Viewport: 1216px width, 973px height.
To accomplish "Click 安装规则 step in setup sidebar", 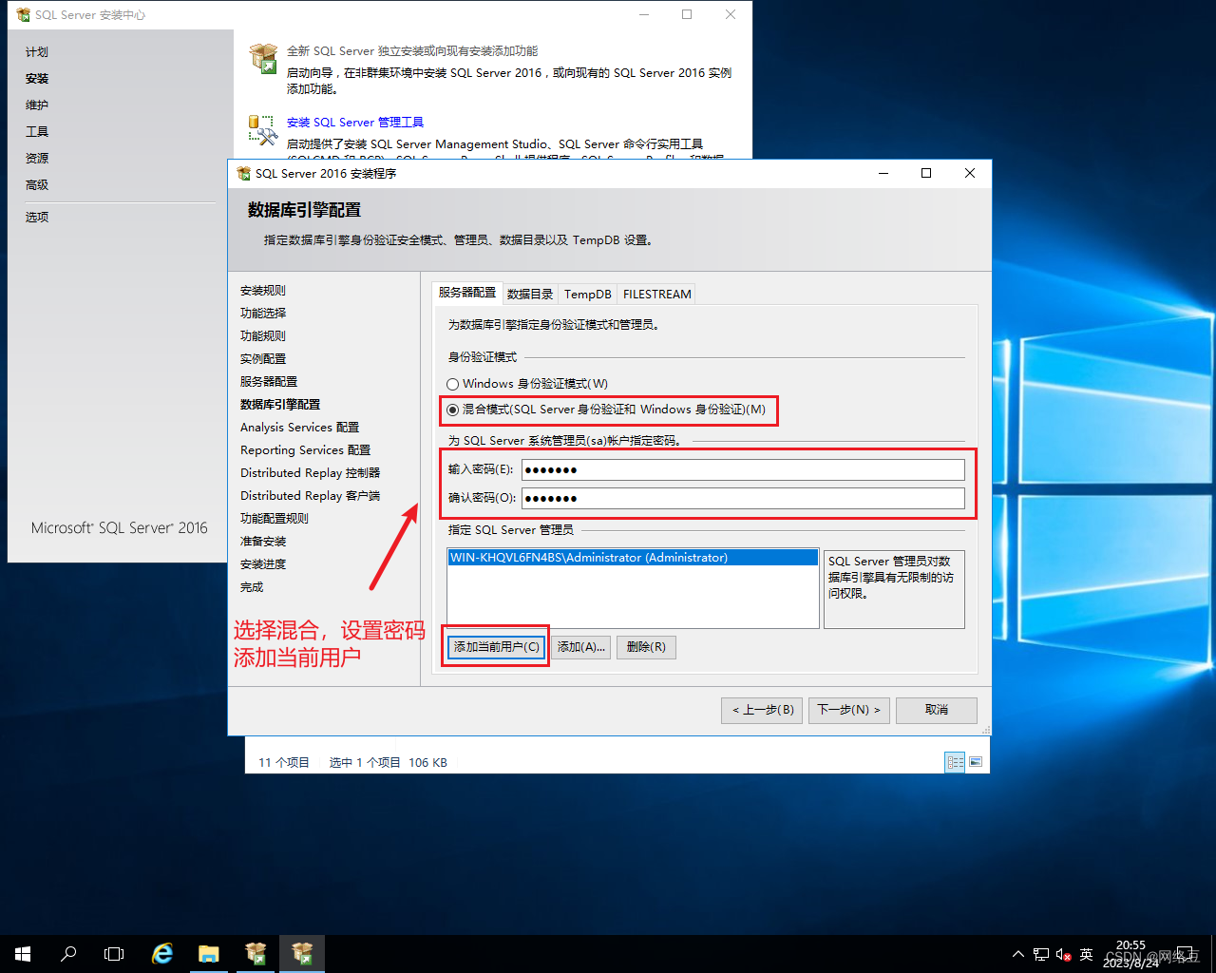I will tap(263, 291).
